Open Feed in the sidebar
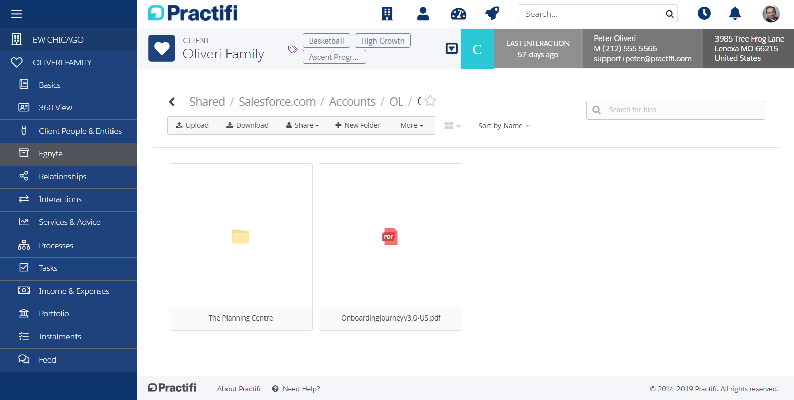 point(68,360)
